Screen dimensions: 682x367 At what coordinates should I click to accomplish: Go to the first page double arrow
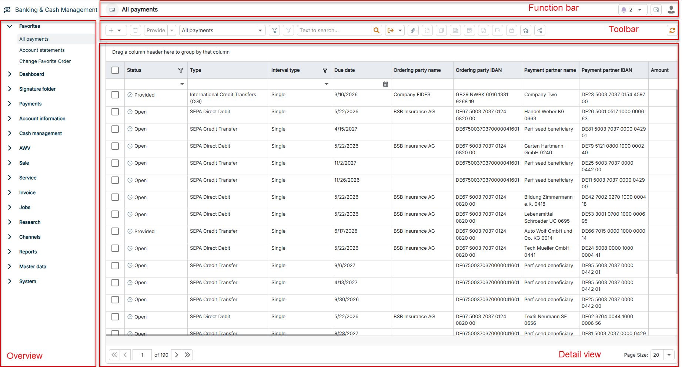pyautogui.click(x=114, y=355)
